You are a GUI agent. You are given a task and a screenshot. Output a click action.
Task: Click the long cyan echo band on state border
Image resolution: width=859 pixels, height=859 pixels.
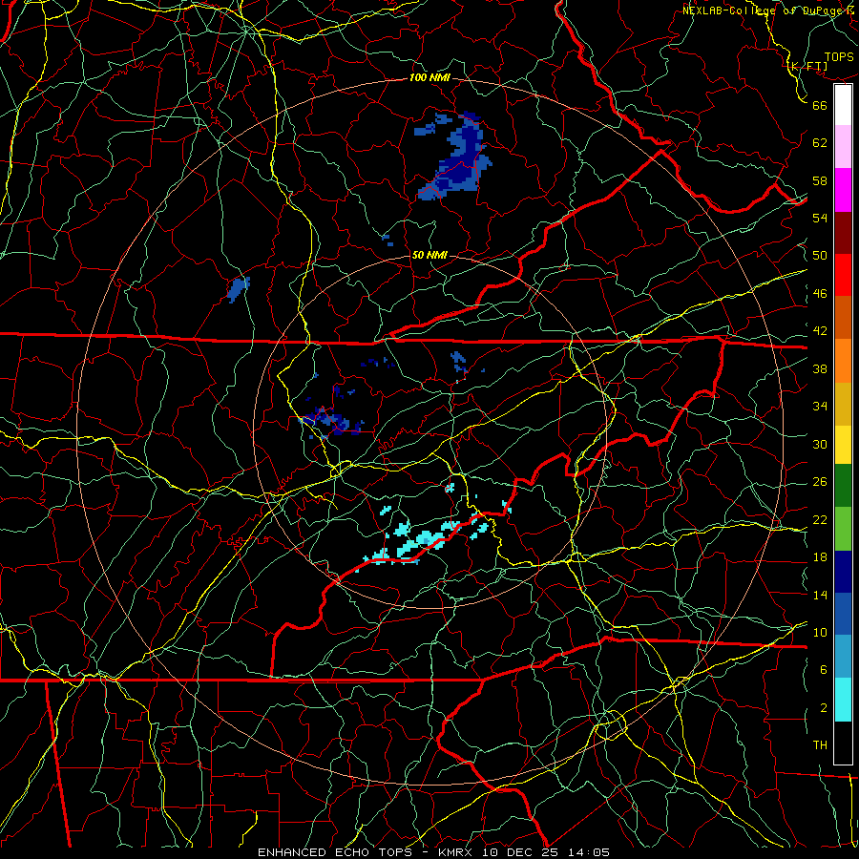(x=422, y=541)
